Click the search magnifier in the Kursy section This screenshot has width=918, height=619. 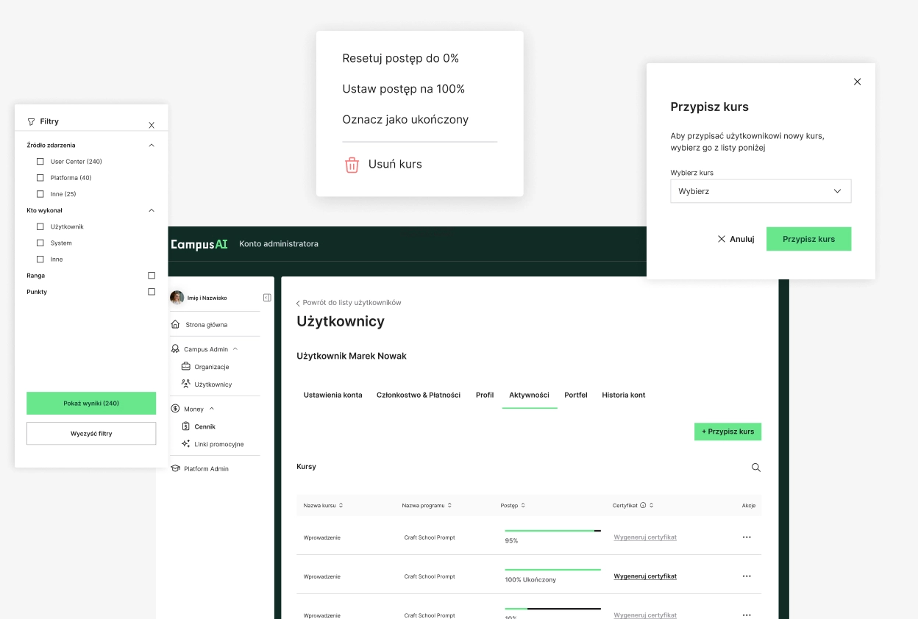click(756, 468)
